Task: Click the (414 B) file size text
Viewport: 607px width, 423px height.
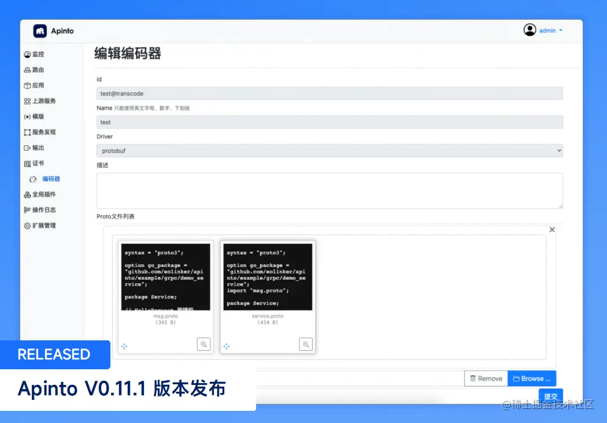Action: click(268, 322)
